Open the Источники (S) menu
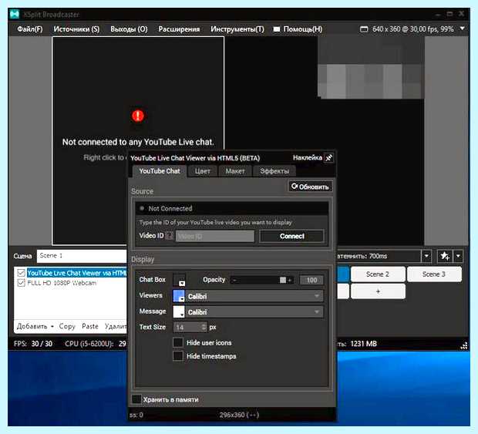Viewport: 478px width, 434px height. coord(76,29)
